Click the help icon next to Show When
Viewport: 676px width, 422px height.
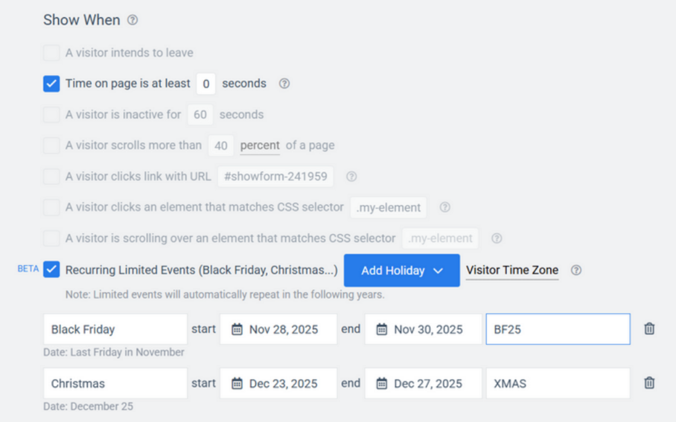(133, 20)
